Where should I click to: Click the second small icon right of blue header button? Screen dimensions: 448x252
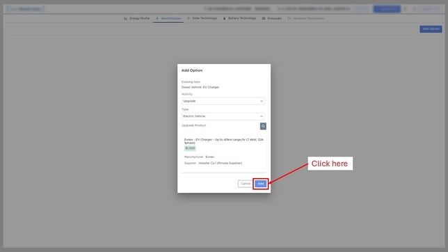click(x=415, y=9)
